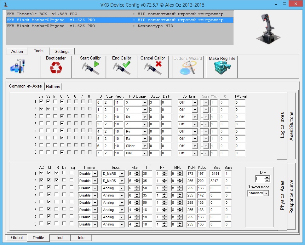Screen dimensions: 305x245
Task: Click ID field for logical axis 8
Action: click(x=99, y=153)
